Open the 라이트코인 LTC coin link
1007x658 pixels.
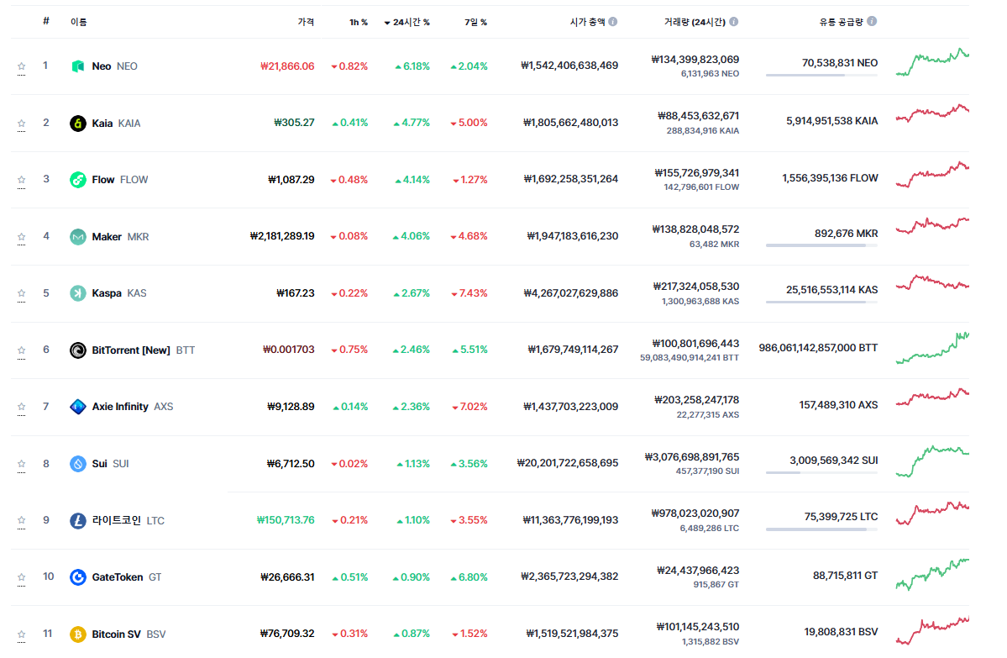pyautogui.click(x=128, y=520)
